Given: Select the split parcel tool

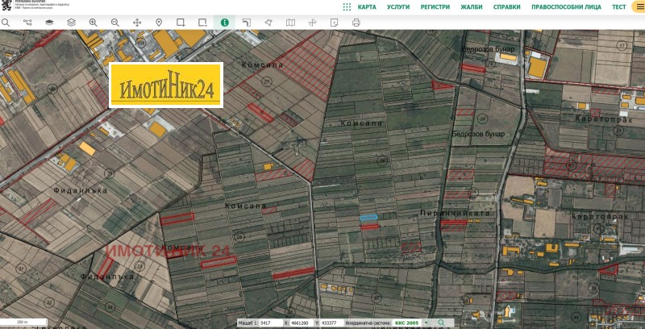Looking at the screenshot, I should tap(312, 23).
